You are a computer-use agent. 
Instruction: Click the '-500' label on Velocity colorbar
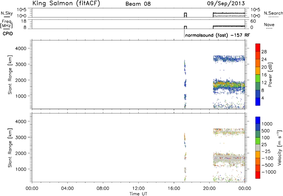click(x=267, y=165)
